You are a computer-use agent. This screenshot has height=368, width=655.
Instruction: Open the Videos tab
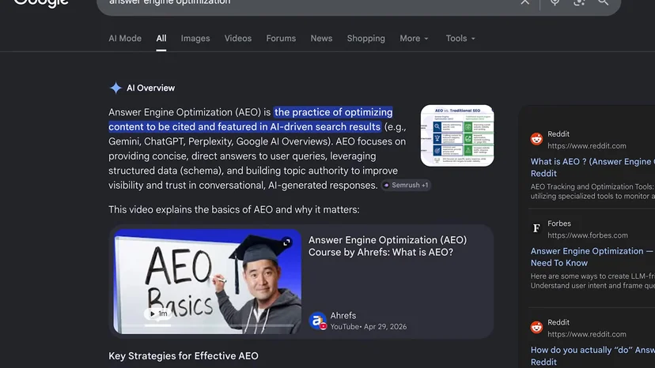[x=237, y=39]
